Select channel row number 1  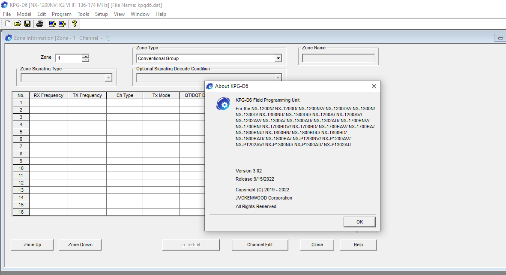[21, 103]
